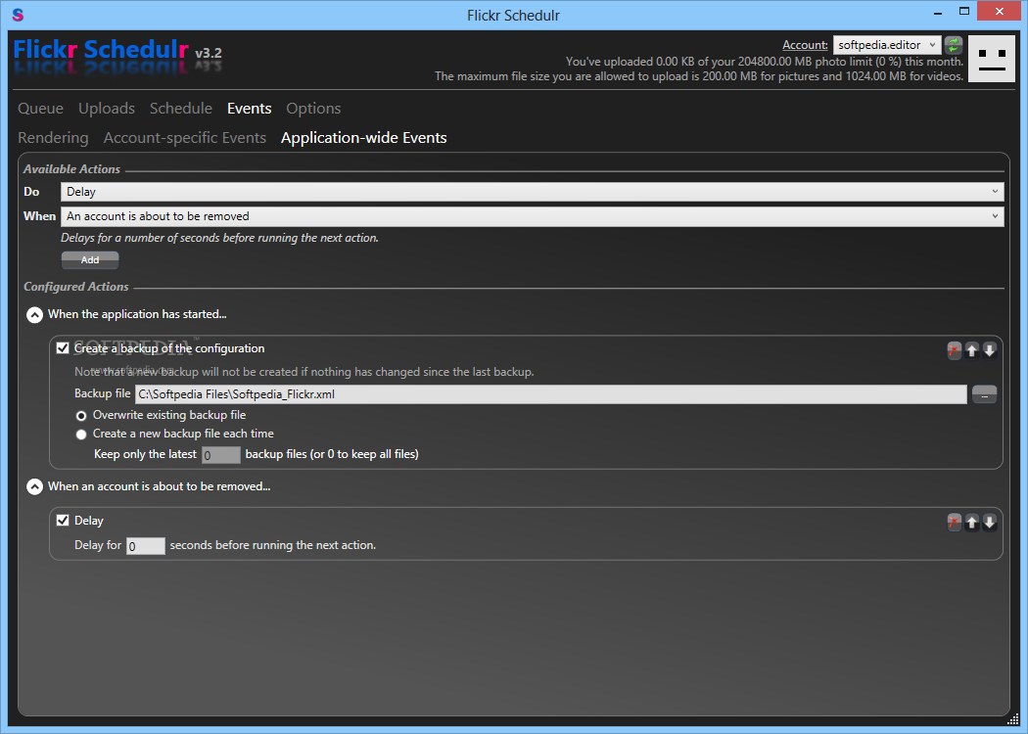Click the Account label link
Viewport: 1028px width, 734px height.
coord(805,45)
